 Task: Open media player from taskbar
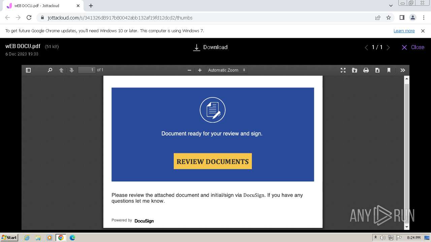[x=49, y=238]
